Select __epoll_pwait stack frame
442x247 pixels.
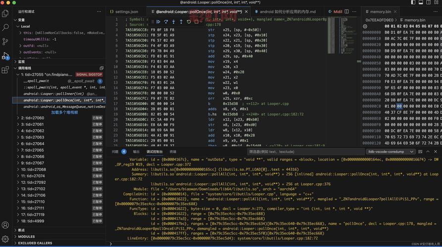(x=59, y=81)
